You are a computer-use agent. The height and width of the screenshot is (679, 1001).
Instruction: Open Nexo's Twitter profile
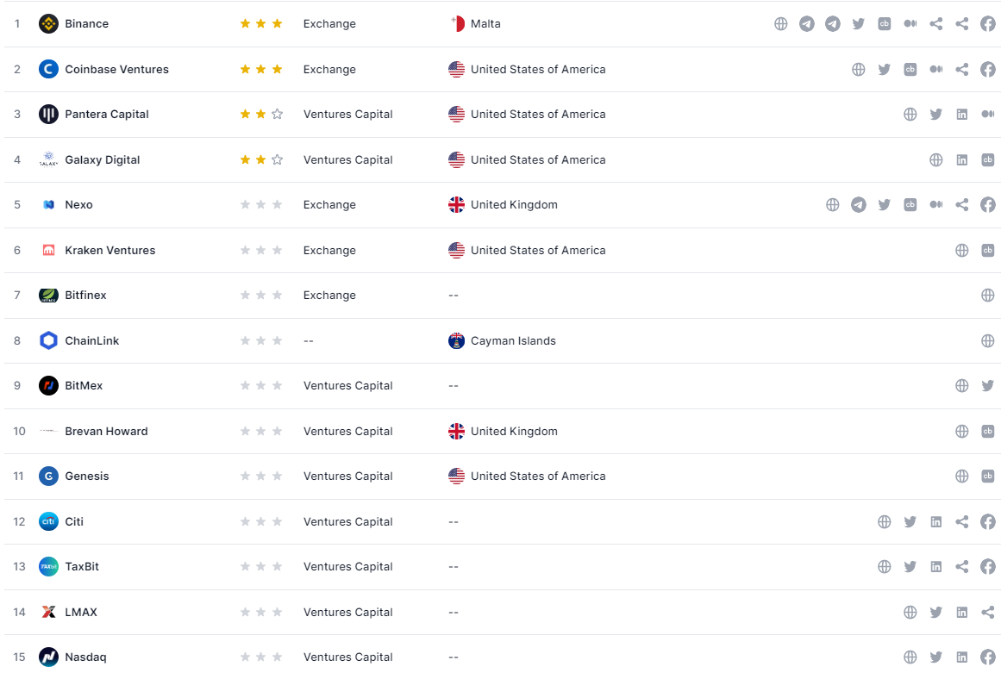(x=885, y=204)
